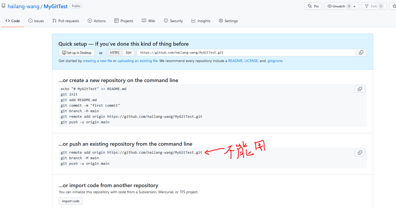Viewport: 396px width, 208px height.
Task: Click the star button on the far right
Action: [393, 6]
